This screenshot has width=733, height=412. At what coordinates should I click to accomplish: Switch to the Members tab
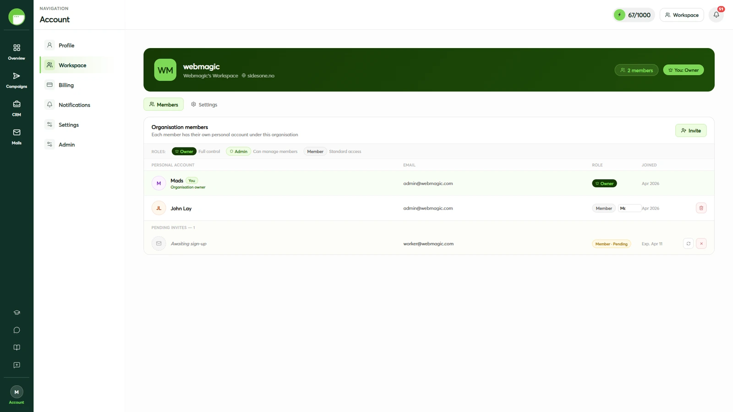tap(164, 104)
